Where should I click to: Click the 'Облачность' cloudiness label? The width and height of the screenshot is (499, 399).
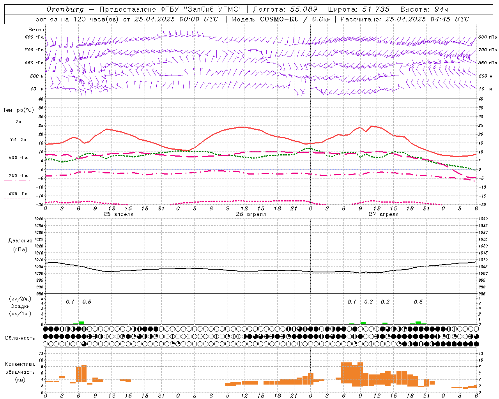20,338
